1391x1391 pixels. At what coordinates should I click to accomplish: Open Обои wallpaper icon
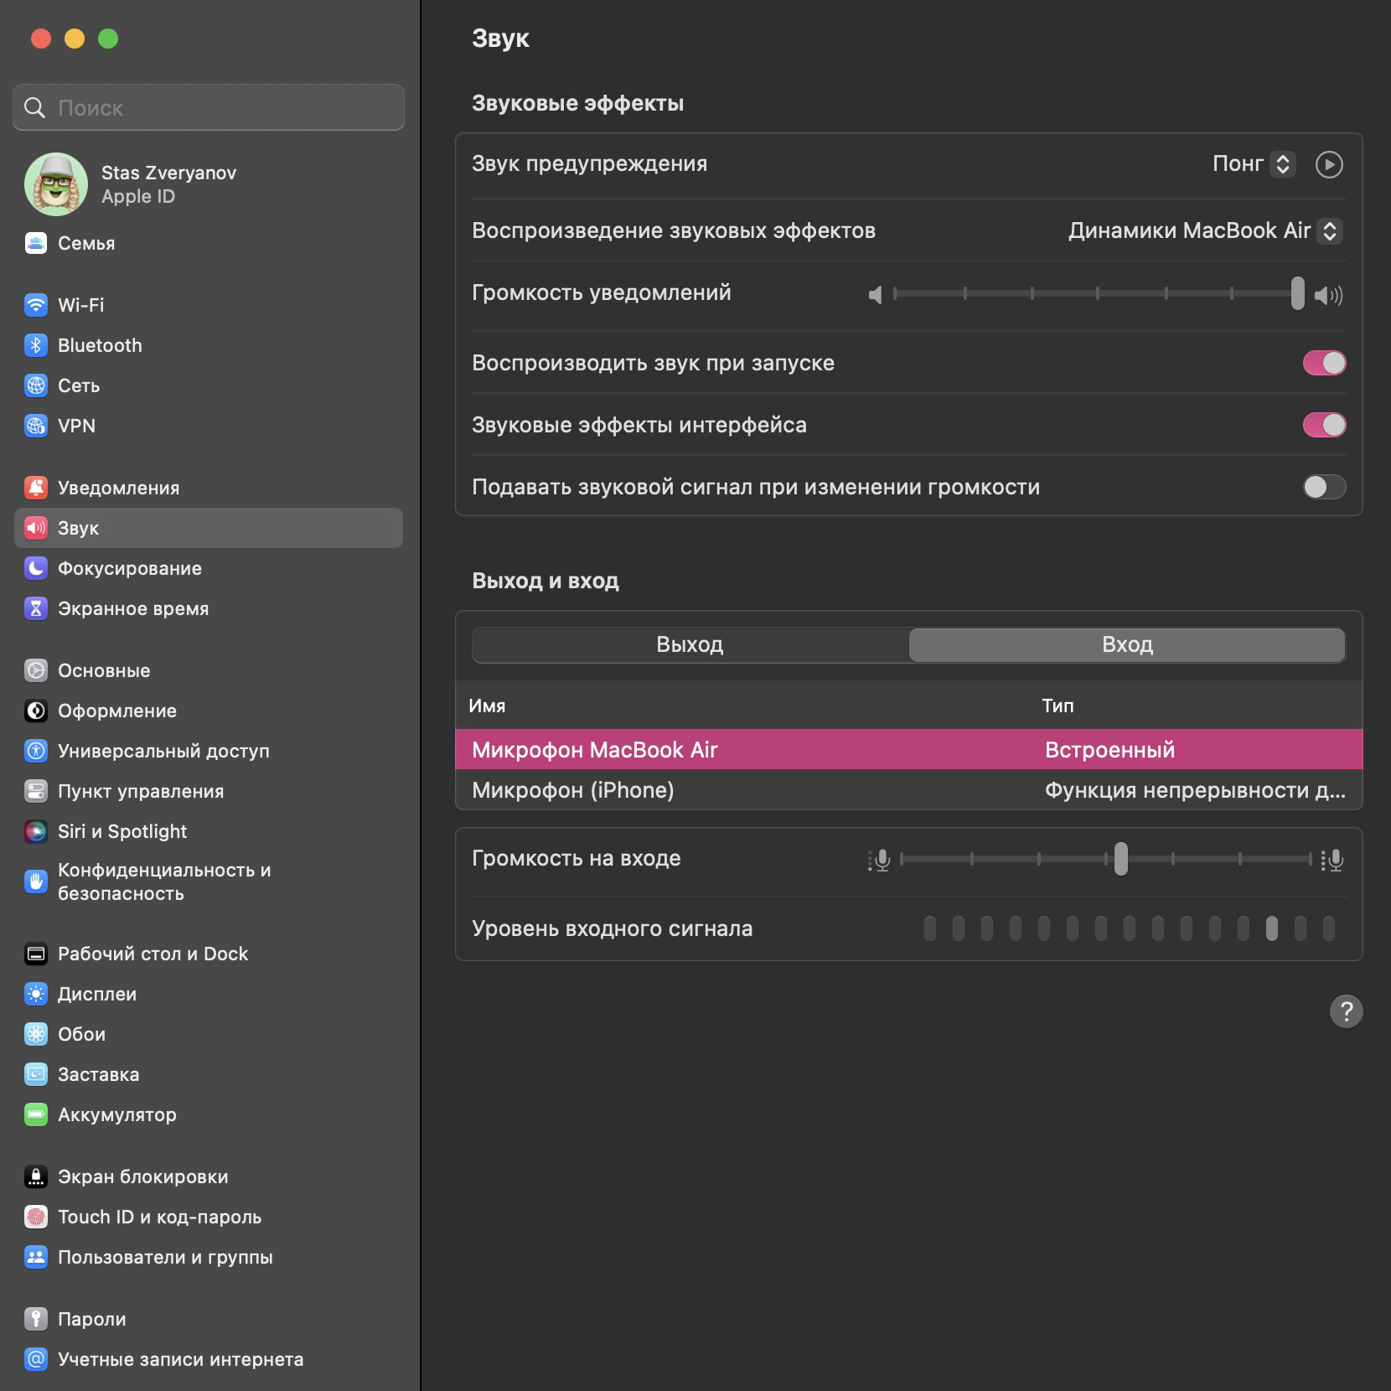[36, 1034]
